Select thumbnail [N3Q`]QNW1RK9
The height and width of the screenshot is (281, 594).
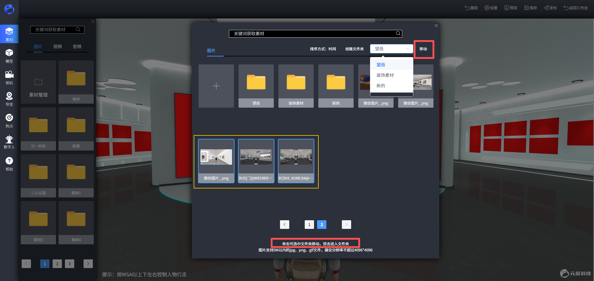click(x=256, y=161)
